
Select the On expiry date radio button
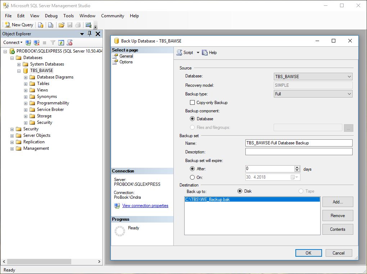[192, 177]
